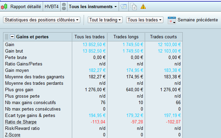Click the 182,27 € value in the Gain moyen row
Image resolution: width=221 pixels, height=138 pixels.
[97, 70]
